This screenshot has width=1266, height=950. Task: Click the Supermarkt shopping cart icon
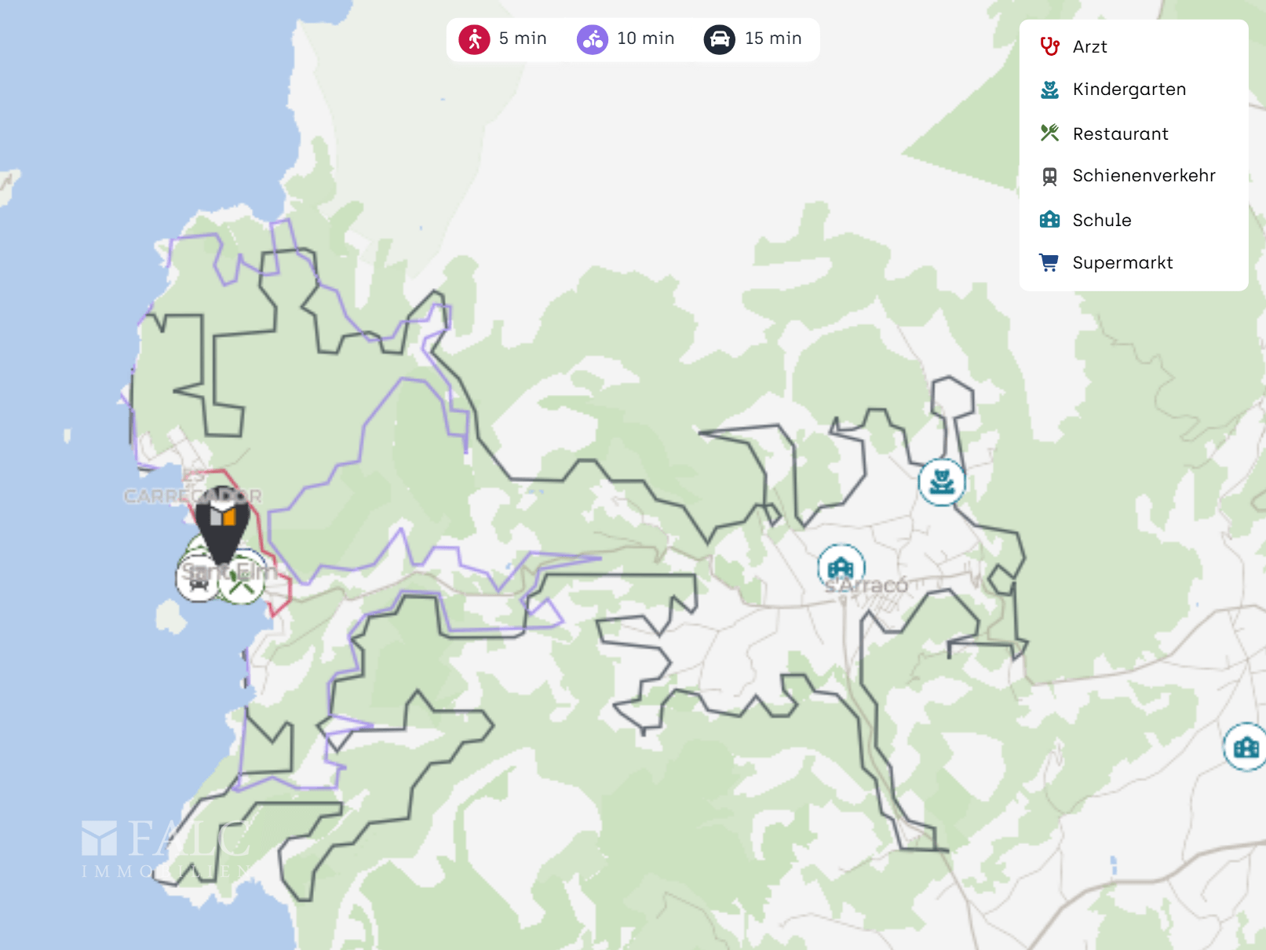1049,262
